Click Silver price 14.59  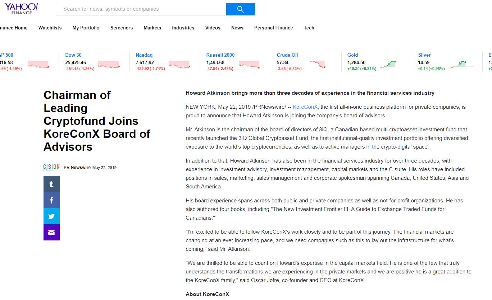pyautogui.click(x=424, y=62)
